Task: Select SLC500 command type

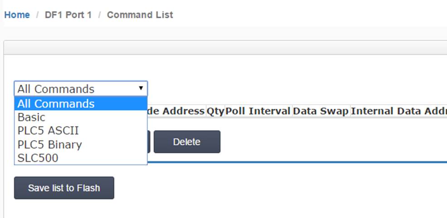Action: pos(81,158)
